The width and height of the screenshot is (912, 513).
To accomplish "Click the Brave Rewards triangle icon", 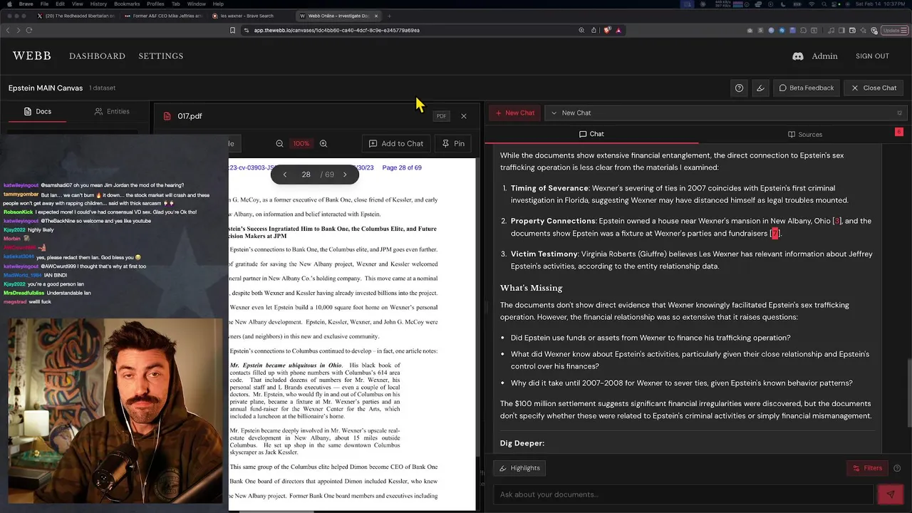I will point(618,30).
